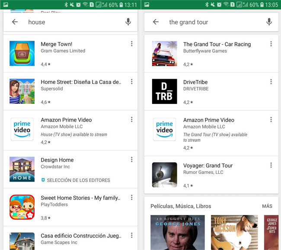Tap the 'Supersolid' developer name
This screenshot has height=250, width=281.
point(52,89)
